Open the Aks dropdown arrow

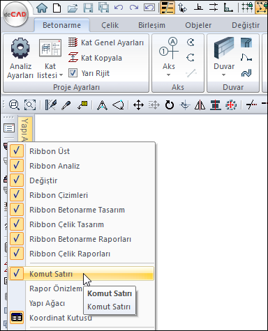click(169, 75)
